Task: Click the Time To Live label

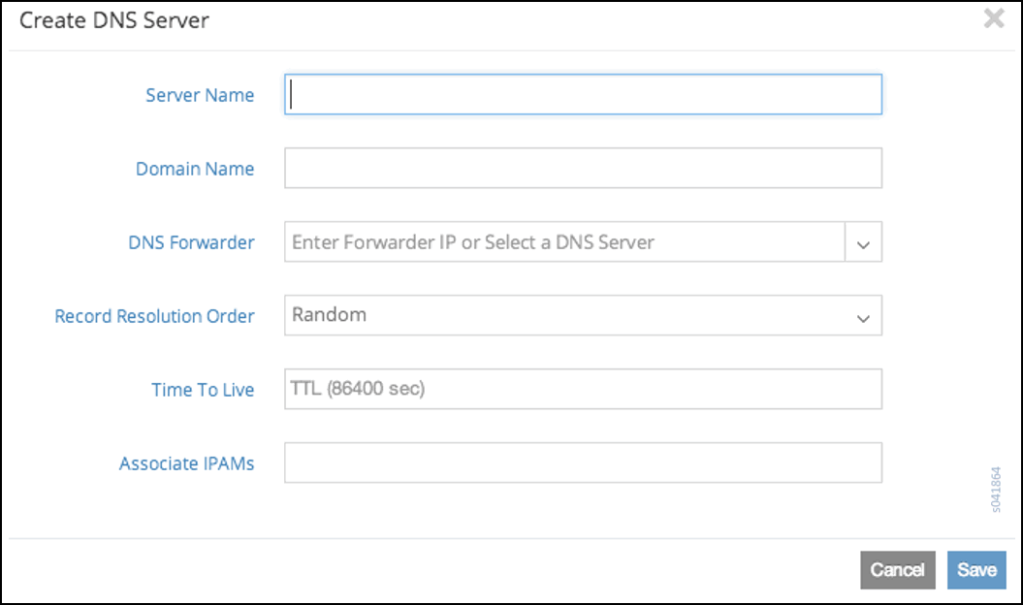Action: click(x=203, y=390)
